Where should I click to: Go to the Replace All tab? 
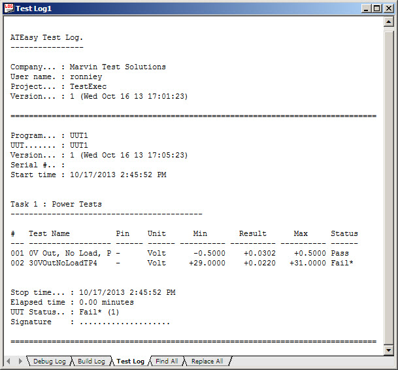coord(207,361)
